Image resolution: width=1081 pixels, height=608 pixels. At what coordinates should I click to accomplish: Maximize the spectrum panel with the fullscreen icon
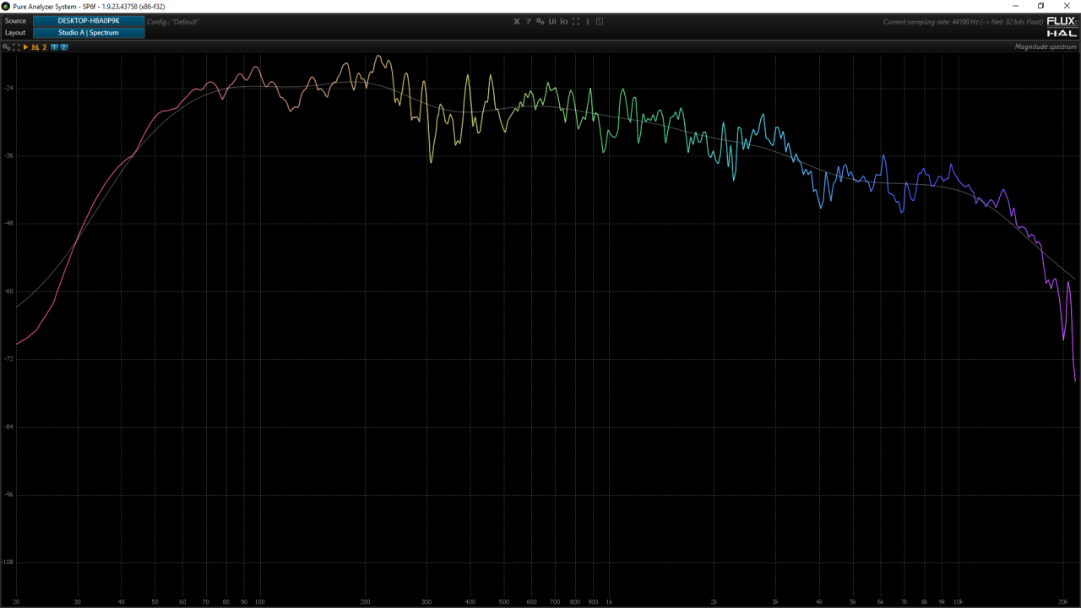[x=16, y=47]
